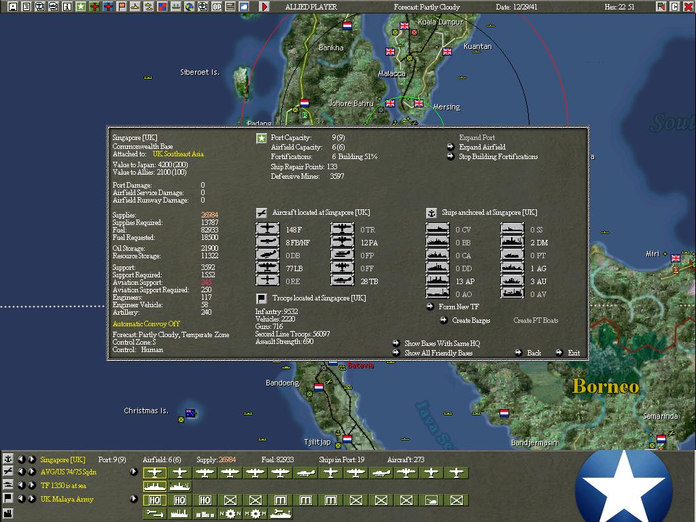
Task: Select the torpedo bomber (28 TB) icon
Action: point(342,280)
